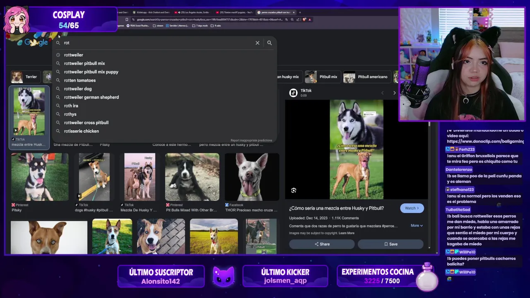Click the Google logo
Image resolution: width=530 pixels, height=298 pixels.
point(36,42)
